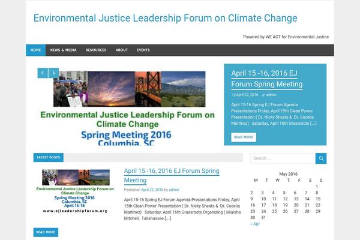The image size is (360, 240).
Task: Open the News & Media menu
Action: point(64,50)
